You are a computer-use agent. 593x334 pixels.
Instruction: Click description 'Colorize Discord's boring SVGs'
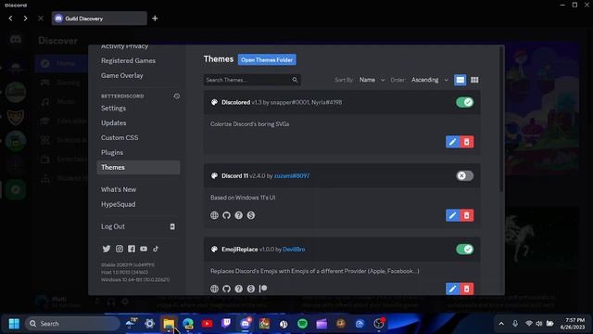coord(249,124)
